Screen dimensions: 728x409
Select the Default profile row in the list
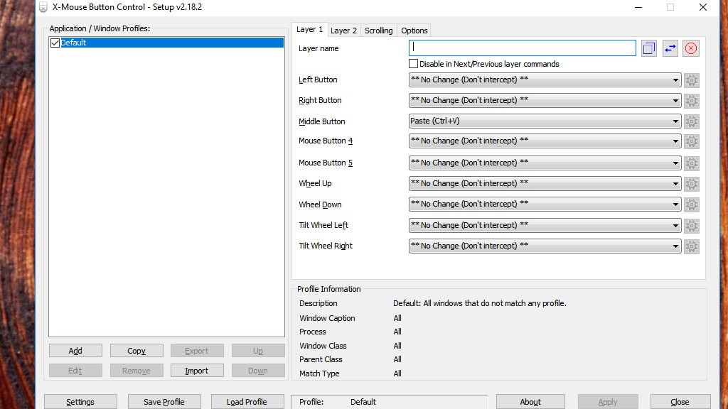pyautogui.click(x=166, y=43)
